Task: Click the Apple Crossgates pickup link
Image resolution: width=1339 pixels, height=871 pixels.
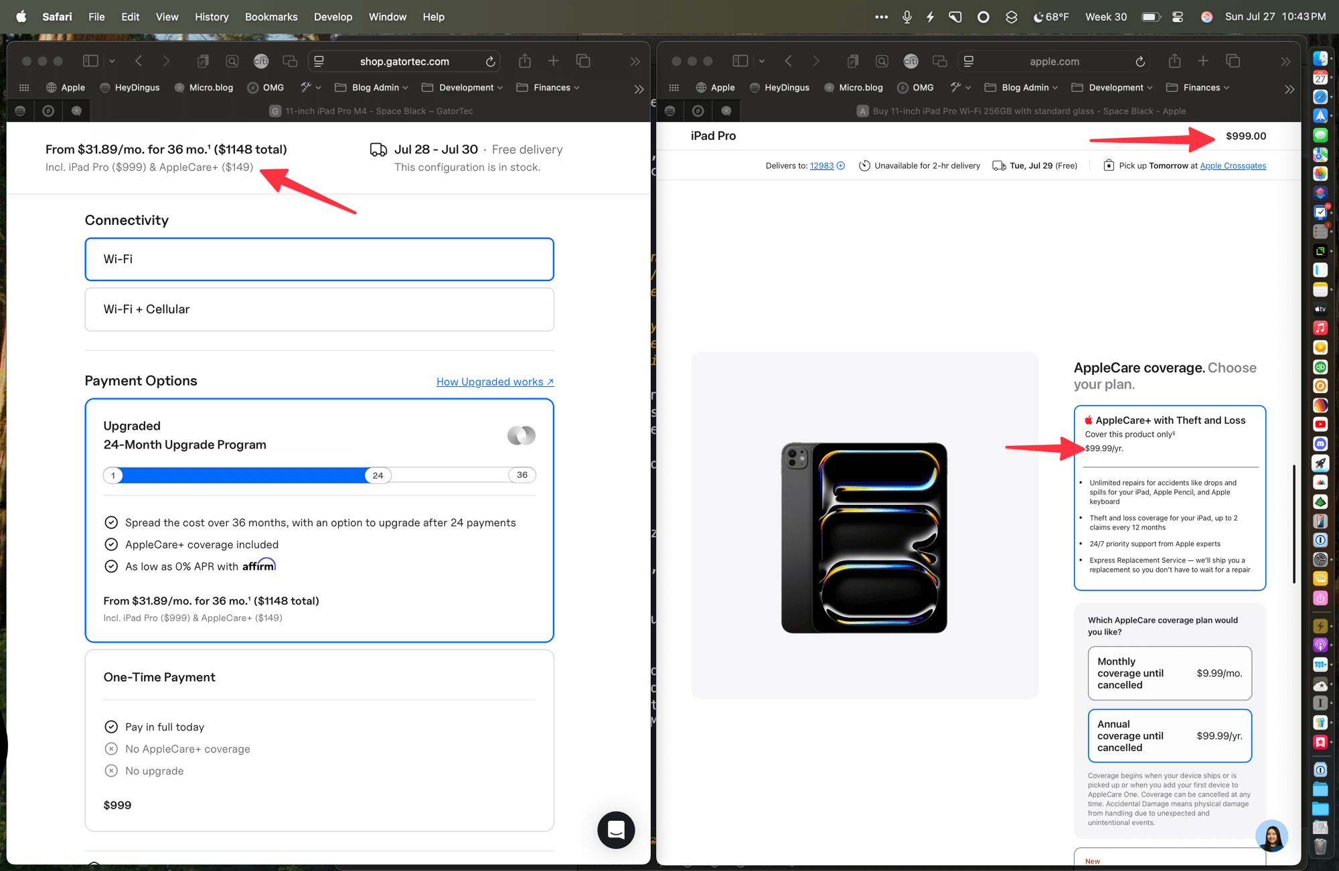Action: [1233, 166]
